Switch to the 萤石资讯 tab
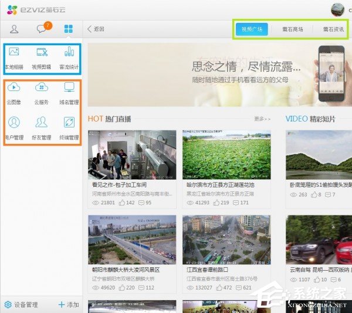The width and height of the screenshot is (352, 313). pos(333,29)
